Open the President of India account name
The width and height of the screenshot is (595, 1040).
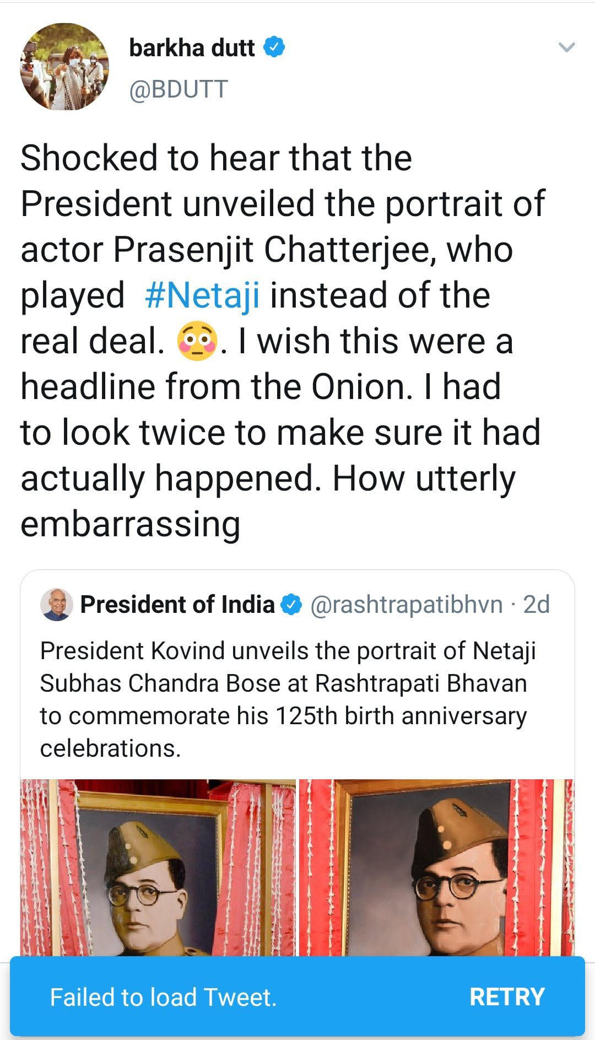click(x=177, y=605)
